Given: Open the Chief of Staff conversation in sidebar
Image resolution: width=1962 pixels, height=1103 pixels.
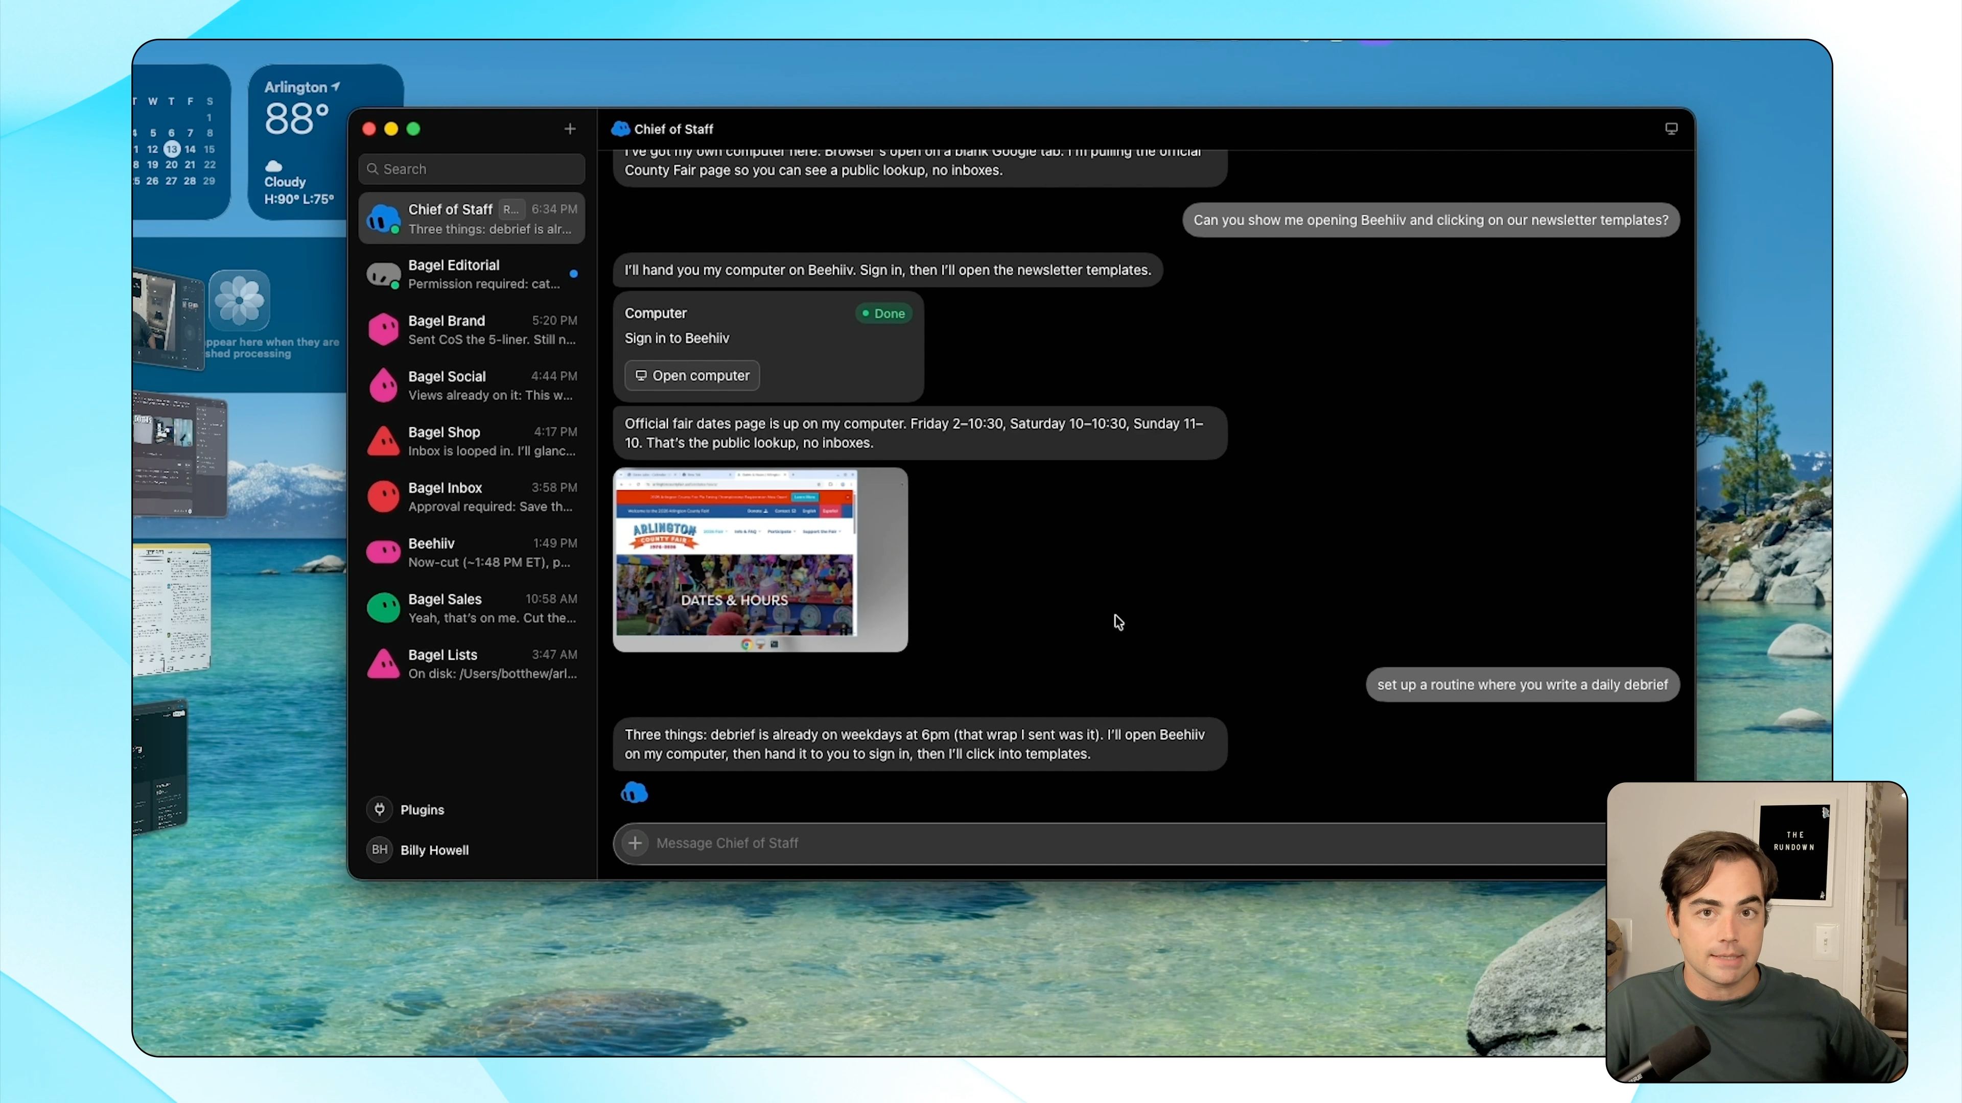Looking at the screenshot, I should click(472, 219).
